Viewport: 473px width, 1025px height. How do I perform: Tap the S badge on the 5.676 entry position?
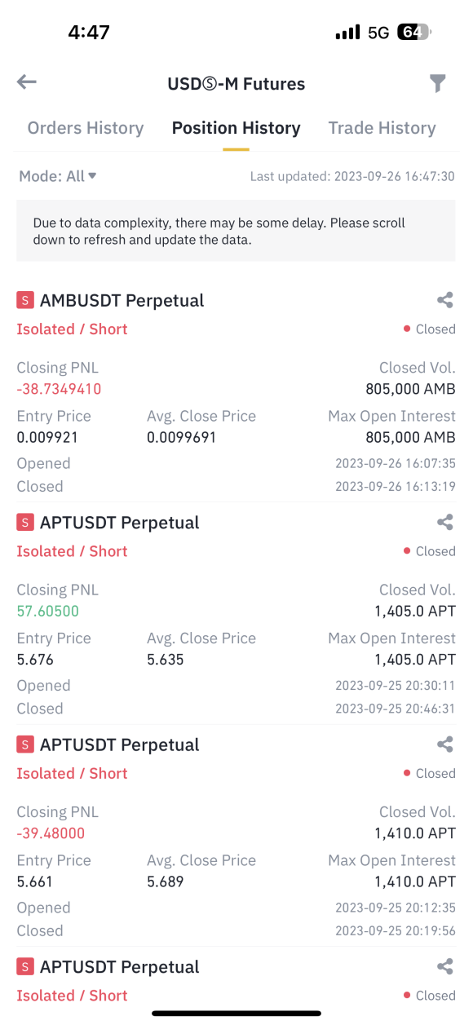[25, 522]
